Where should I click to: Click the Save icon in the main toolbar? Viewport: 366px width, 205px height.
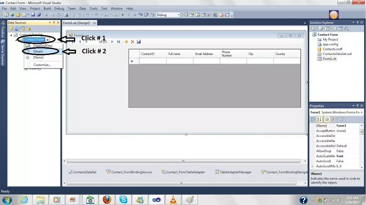click(33, 15)
